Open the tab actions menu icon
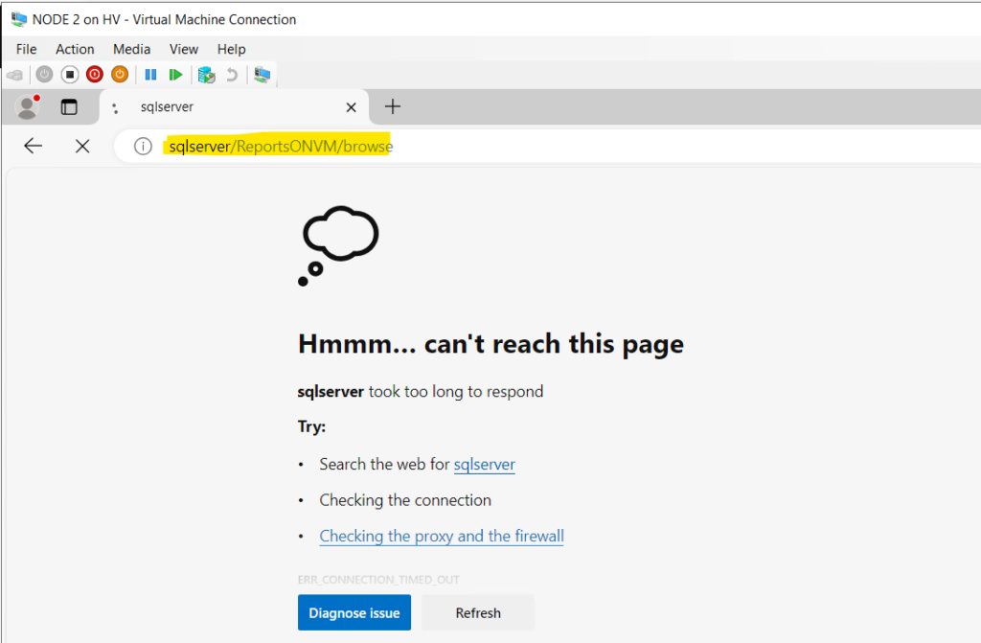The height and width of the screenshot is (643, 981). click(x=69, y=107)
